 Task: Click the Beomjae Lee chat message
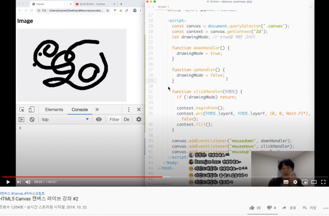(x=215, y=162)
